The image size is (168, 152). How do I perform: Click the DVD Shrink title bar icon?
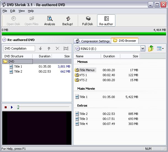click(x=4, y=5)
